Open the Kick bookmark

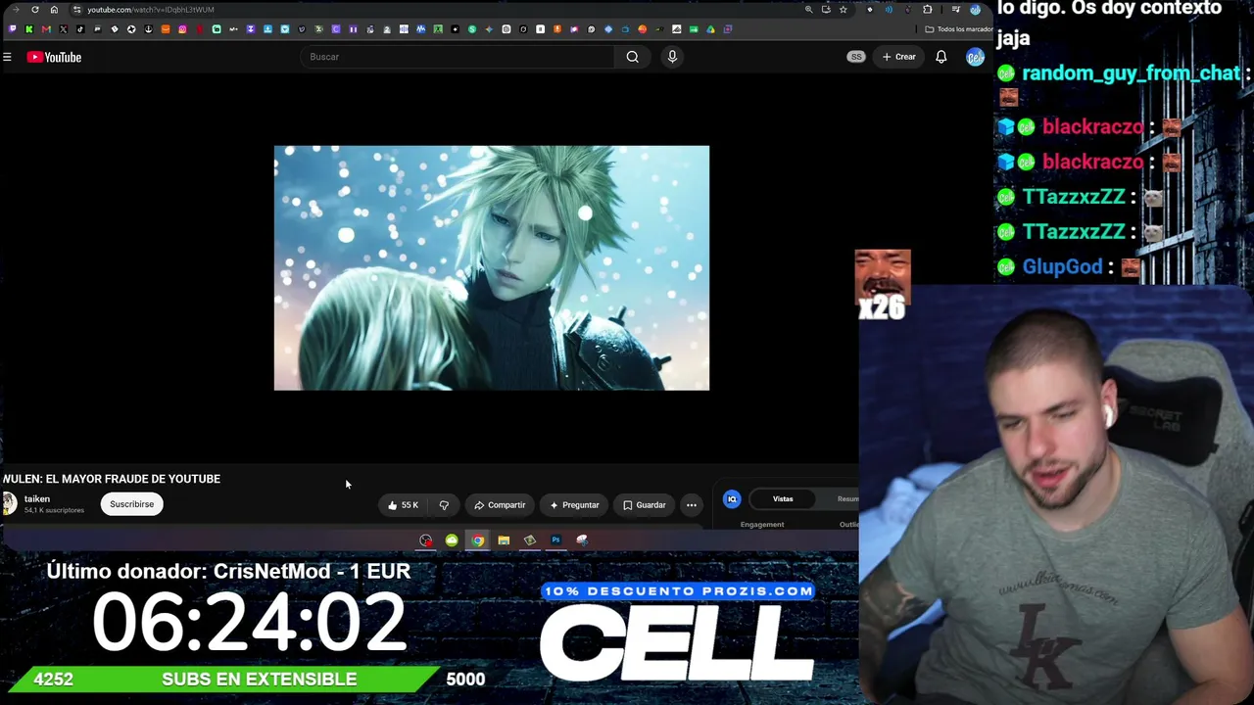click(29, 29)
